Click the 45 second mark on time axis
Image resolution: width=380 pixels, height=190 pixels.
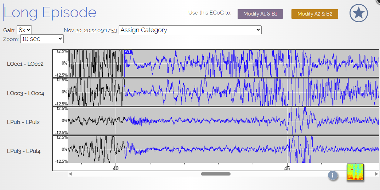[x=287, y=168]
